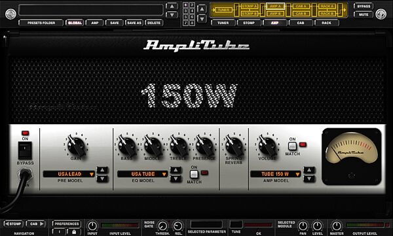The image size is (393, 236).
Task: Click the round logo icon at top right
Action: point(381,14)
